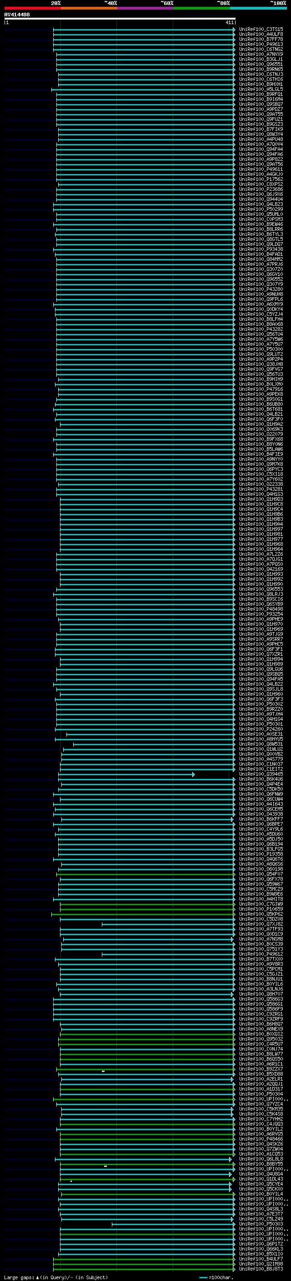Open UniRef100_B6K4U6 hit
The width and height of the screenshot is (291, 1281).
click(261, 779)
